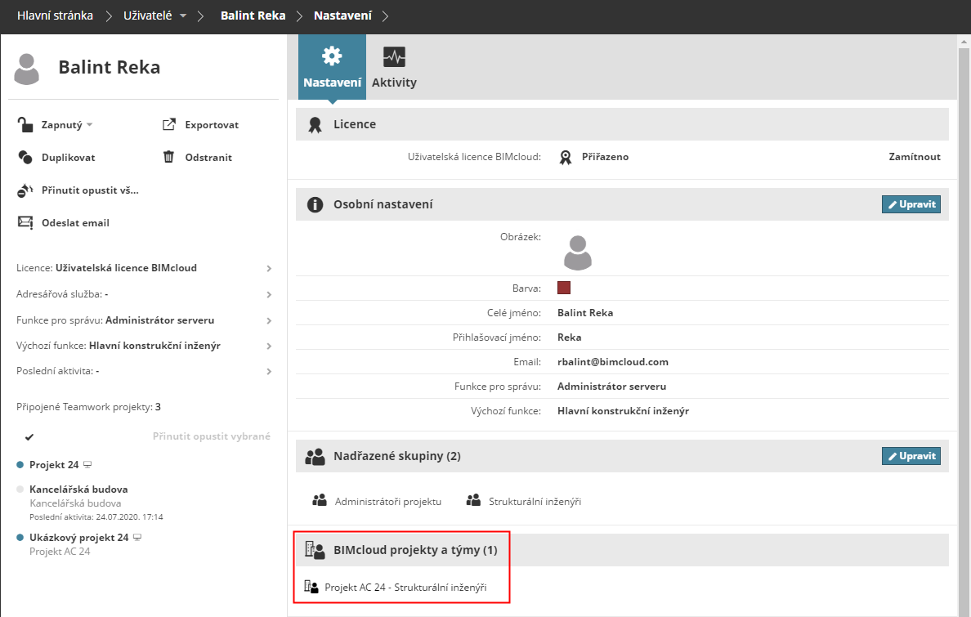Screen dimensions: 971x617
Task: Expand the Licence row chevron
Action: [269, 268]
